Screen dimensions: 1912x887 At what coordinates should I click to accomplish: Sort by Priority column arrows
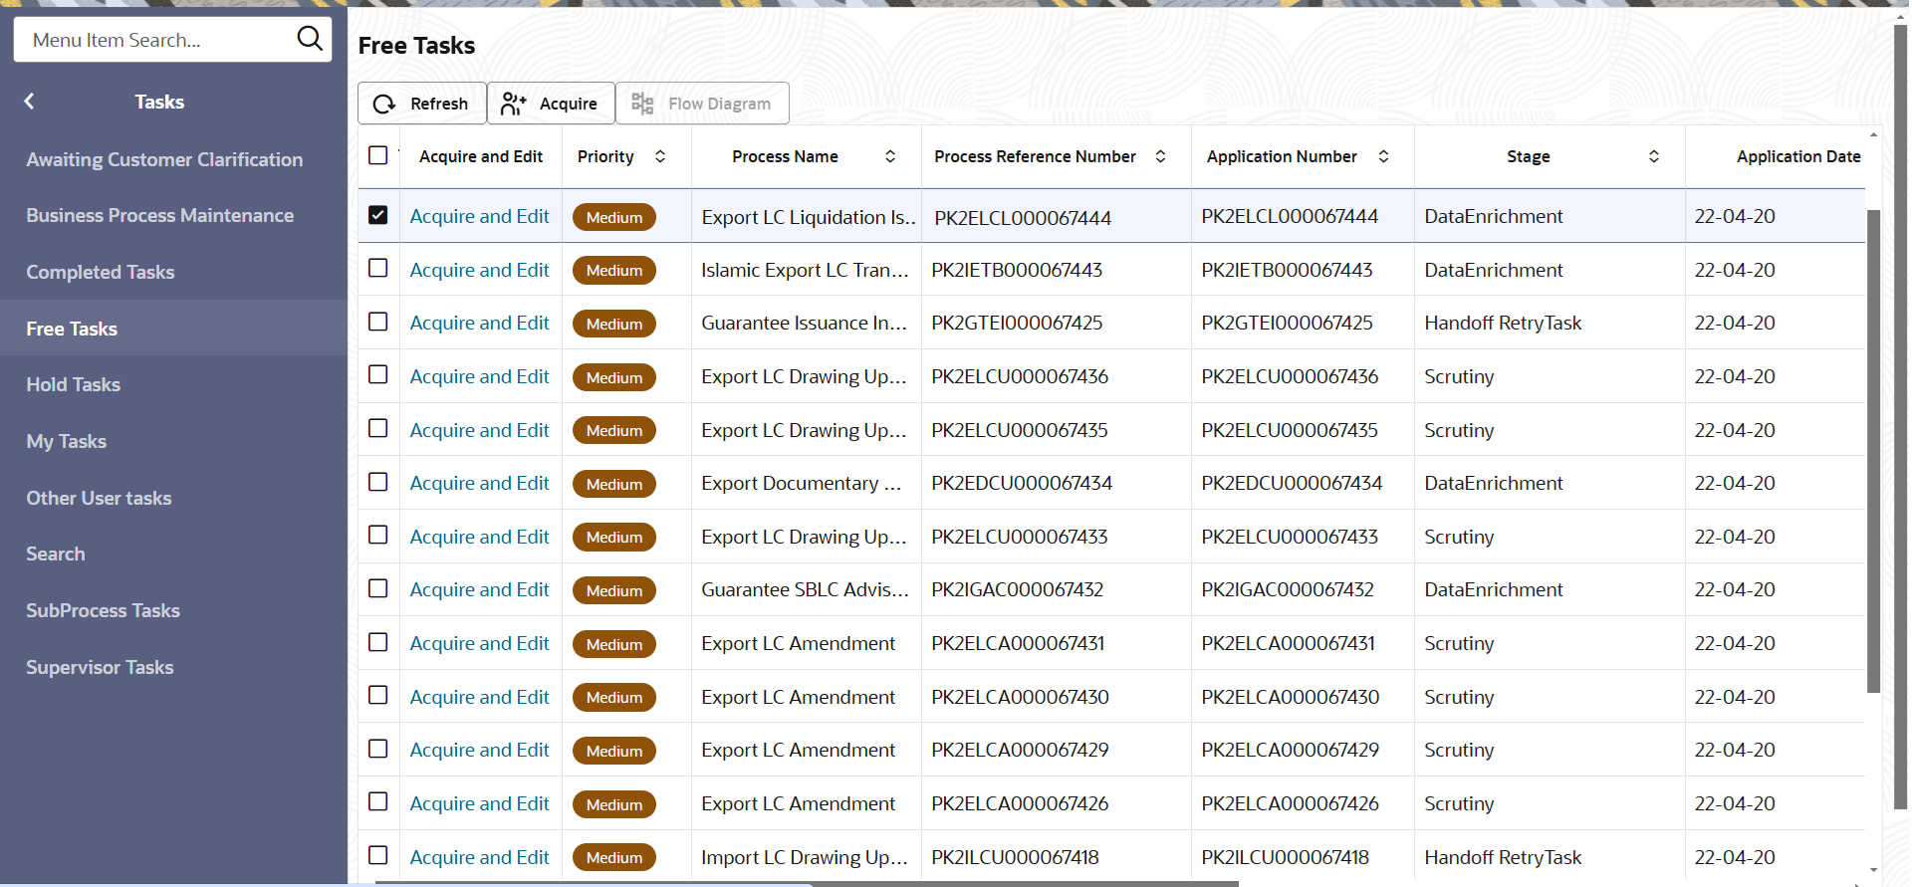660,156
